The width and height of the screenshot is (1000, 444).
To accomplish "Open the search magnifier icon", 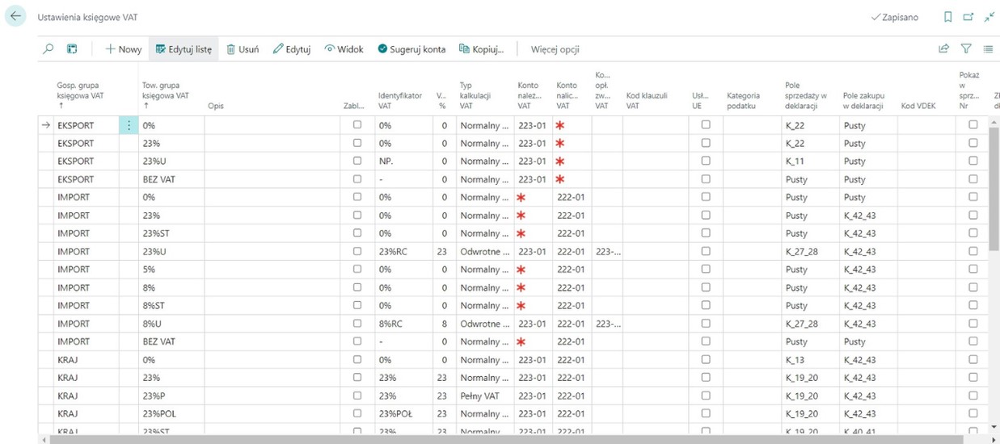I will [49, 49].
